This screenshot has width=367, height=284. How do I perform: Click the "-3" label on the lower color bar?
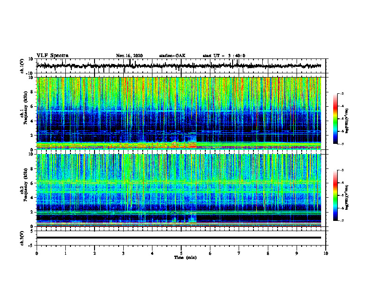pos(342,170)
